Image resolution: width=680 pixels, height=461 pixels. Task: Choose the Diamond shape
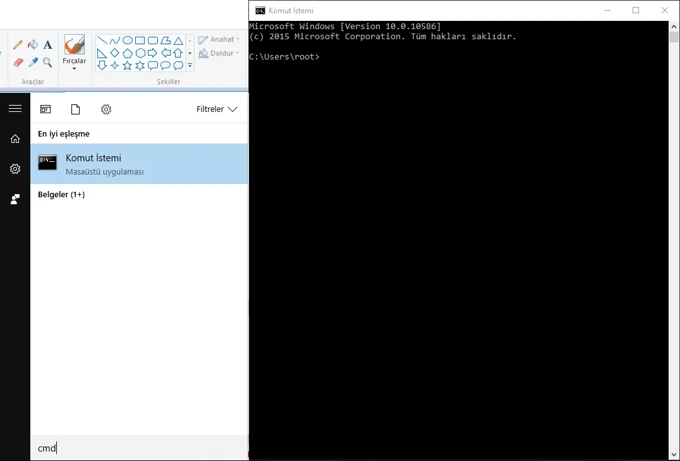click(114, 53)
